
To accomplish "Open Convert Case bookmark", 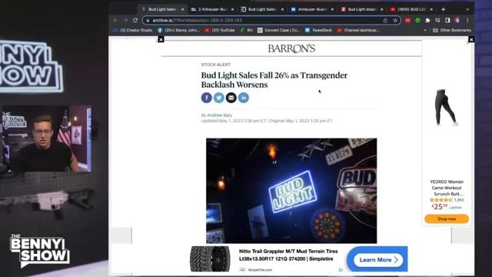I will pos(278,31).
